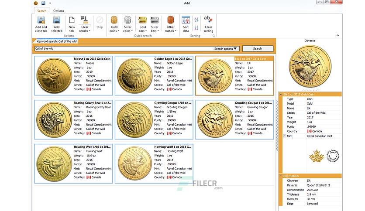Click the Thickness value 2.9 mm

pyautogui.click(x=311, y=194)
